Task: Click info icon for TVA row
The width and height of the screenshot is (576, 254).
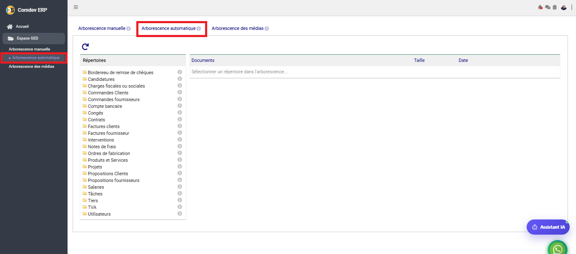Action: coord(180,207)
